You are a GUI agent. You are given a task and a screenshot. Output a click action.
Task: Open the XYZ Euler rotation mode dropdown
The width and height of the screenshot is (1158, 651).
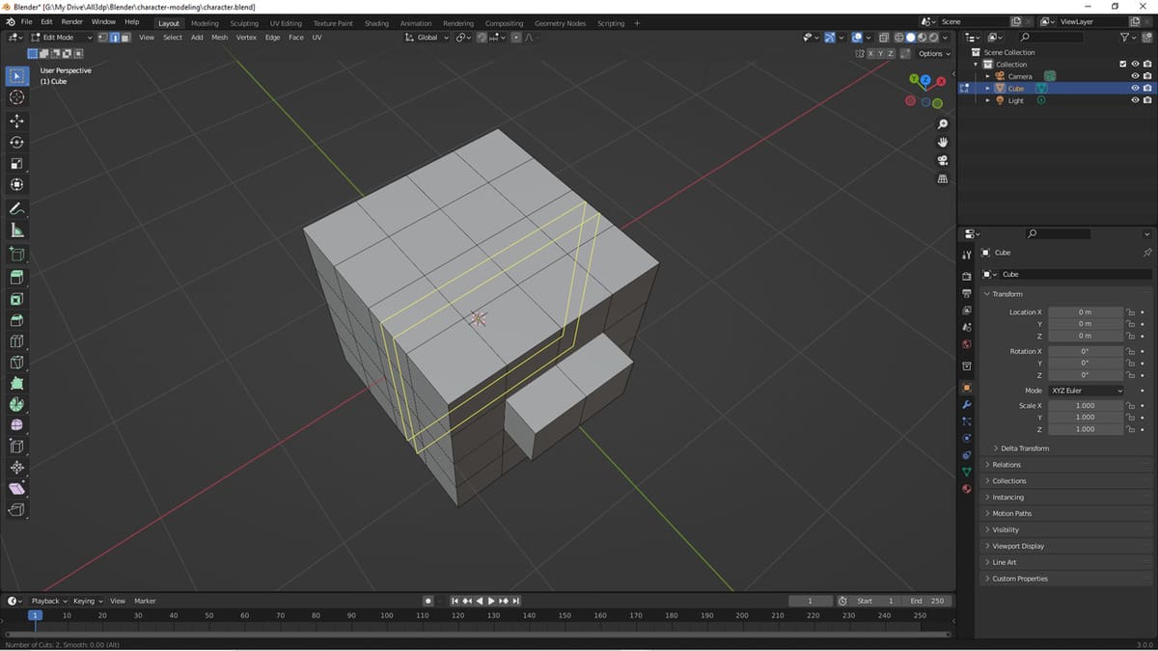[1086, 391]
